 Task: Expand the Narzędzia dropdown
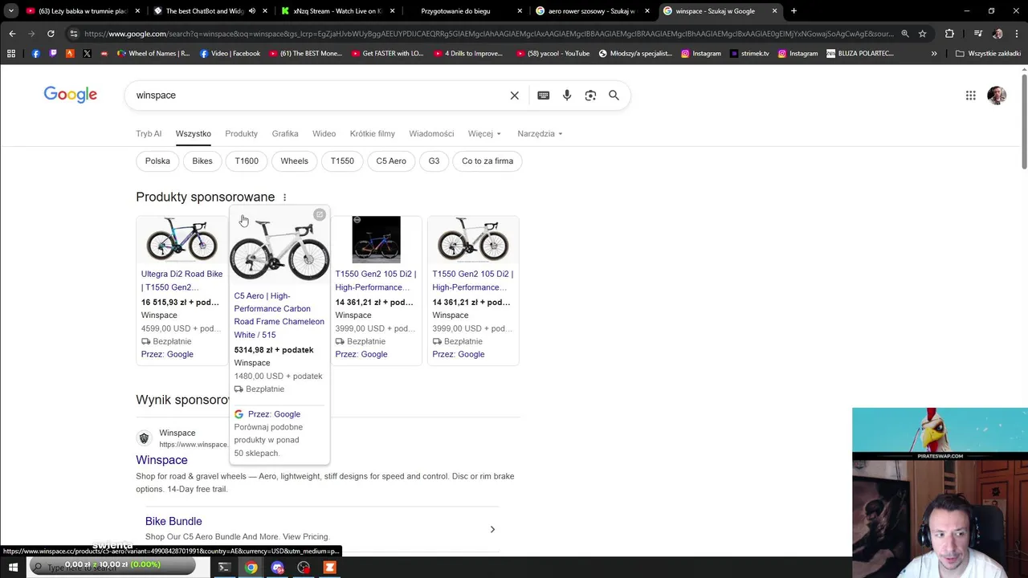[540, 134]
